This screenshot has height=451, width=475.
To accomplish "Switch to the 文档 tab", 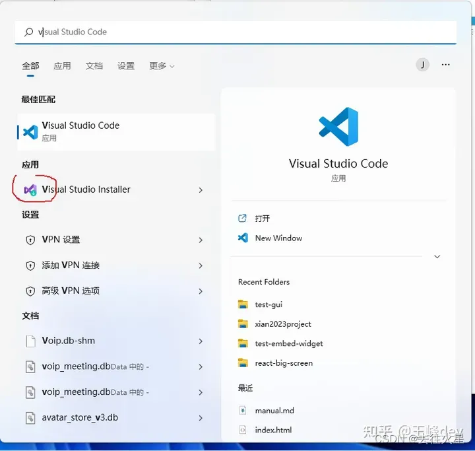I will 94,66.
